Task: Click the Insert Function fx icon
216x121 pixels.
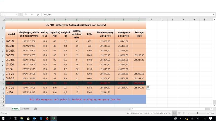Action: (x=38, y=14)
